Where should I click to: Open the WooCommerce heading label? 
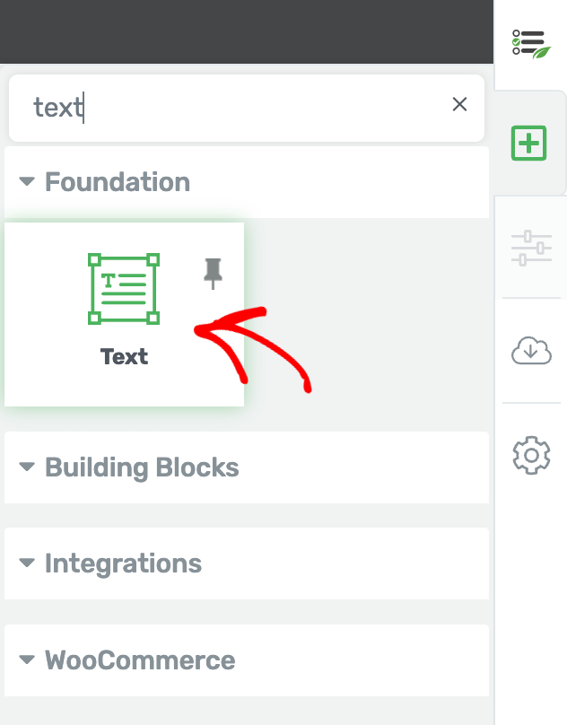tap(140, 660)
